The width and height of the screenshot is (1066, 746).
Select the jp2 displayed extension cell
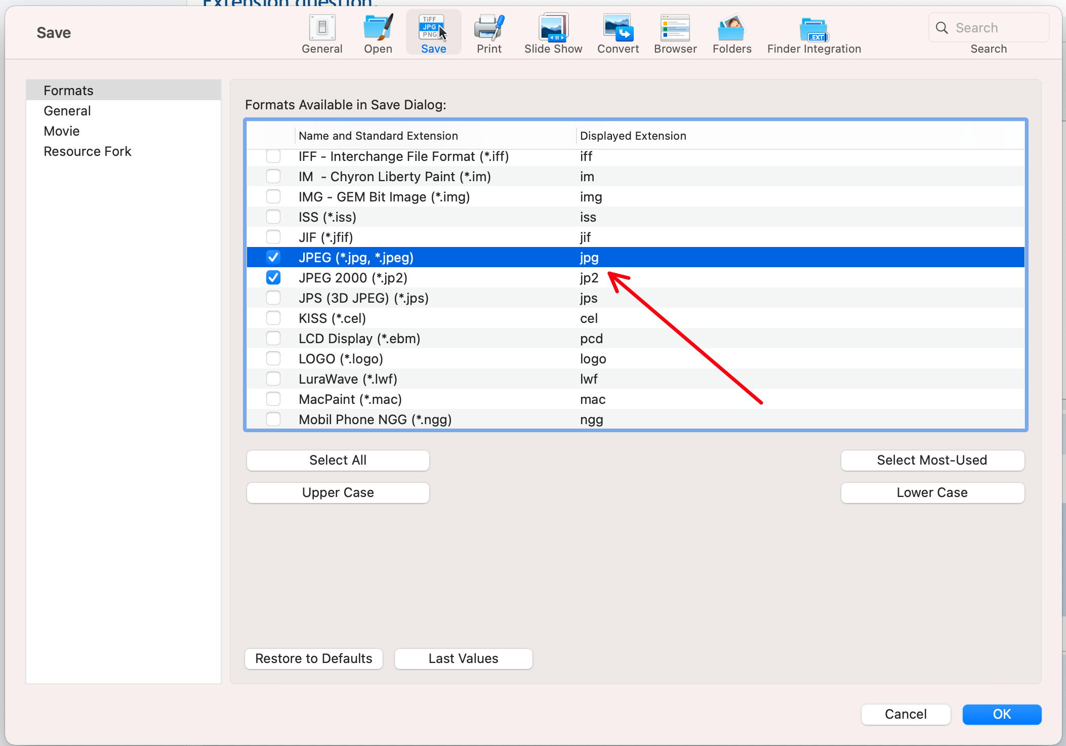tap(589, 278)
